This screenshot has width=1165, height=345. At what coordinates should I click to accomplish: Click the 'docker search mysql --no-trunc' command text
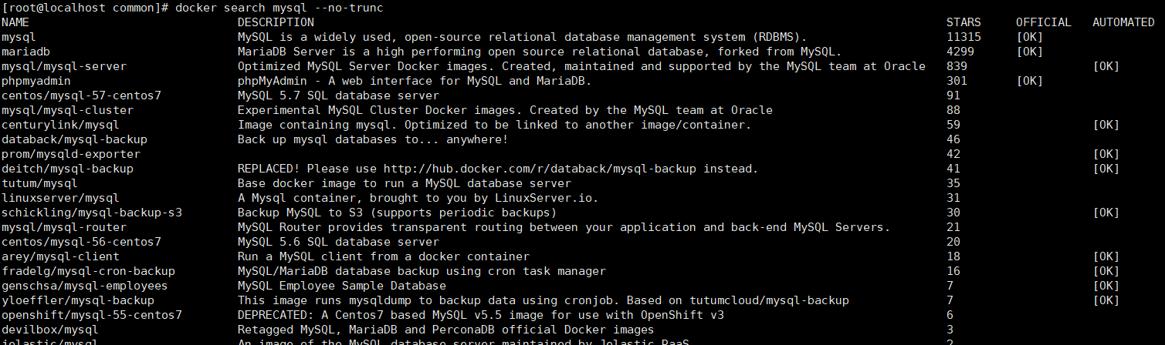[279, 8]
